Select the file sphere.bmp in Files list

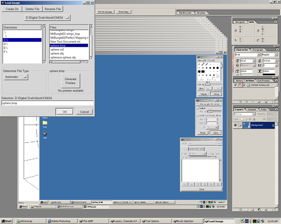click(69, 45)
